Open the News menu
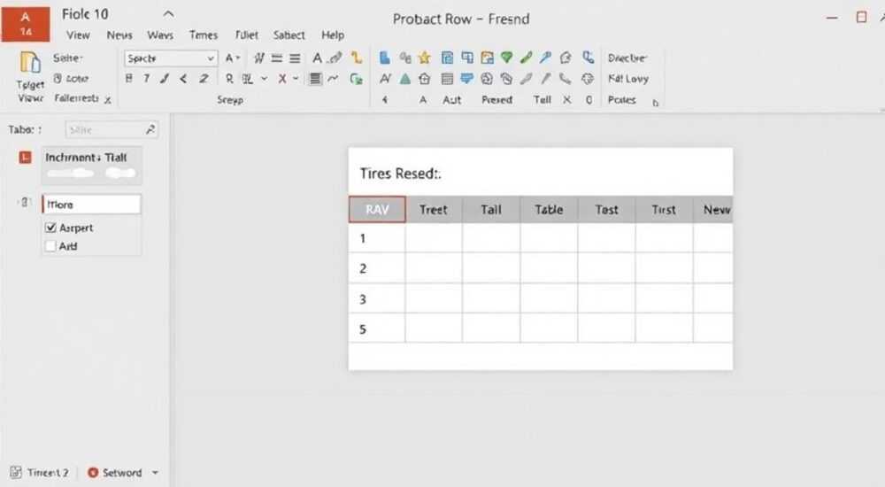Screen dimensions: 885x487 click(x=119, y=35)
